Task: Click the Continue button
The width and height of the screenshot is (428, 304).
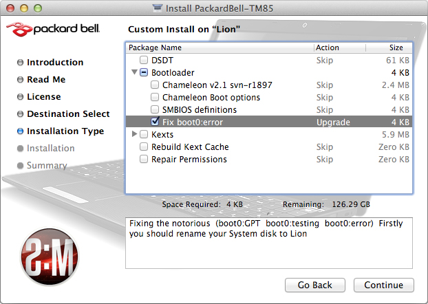Action: (x=383, y=285)
